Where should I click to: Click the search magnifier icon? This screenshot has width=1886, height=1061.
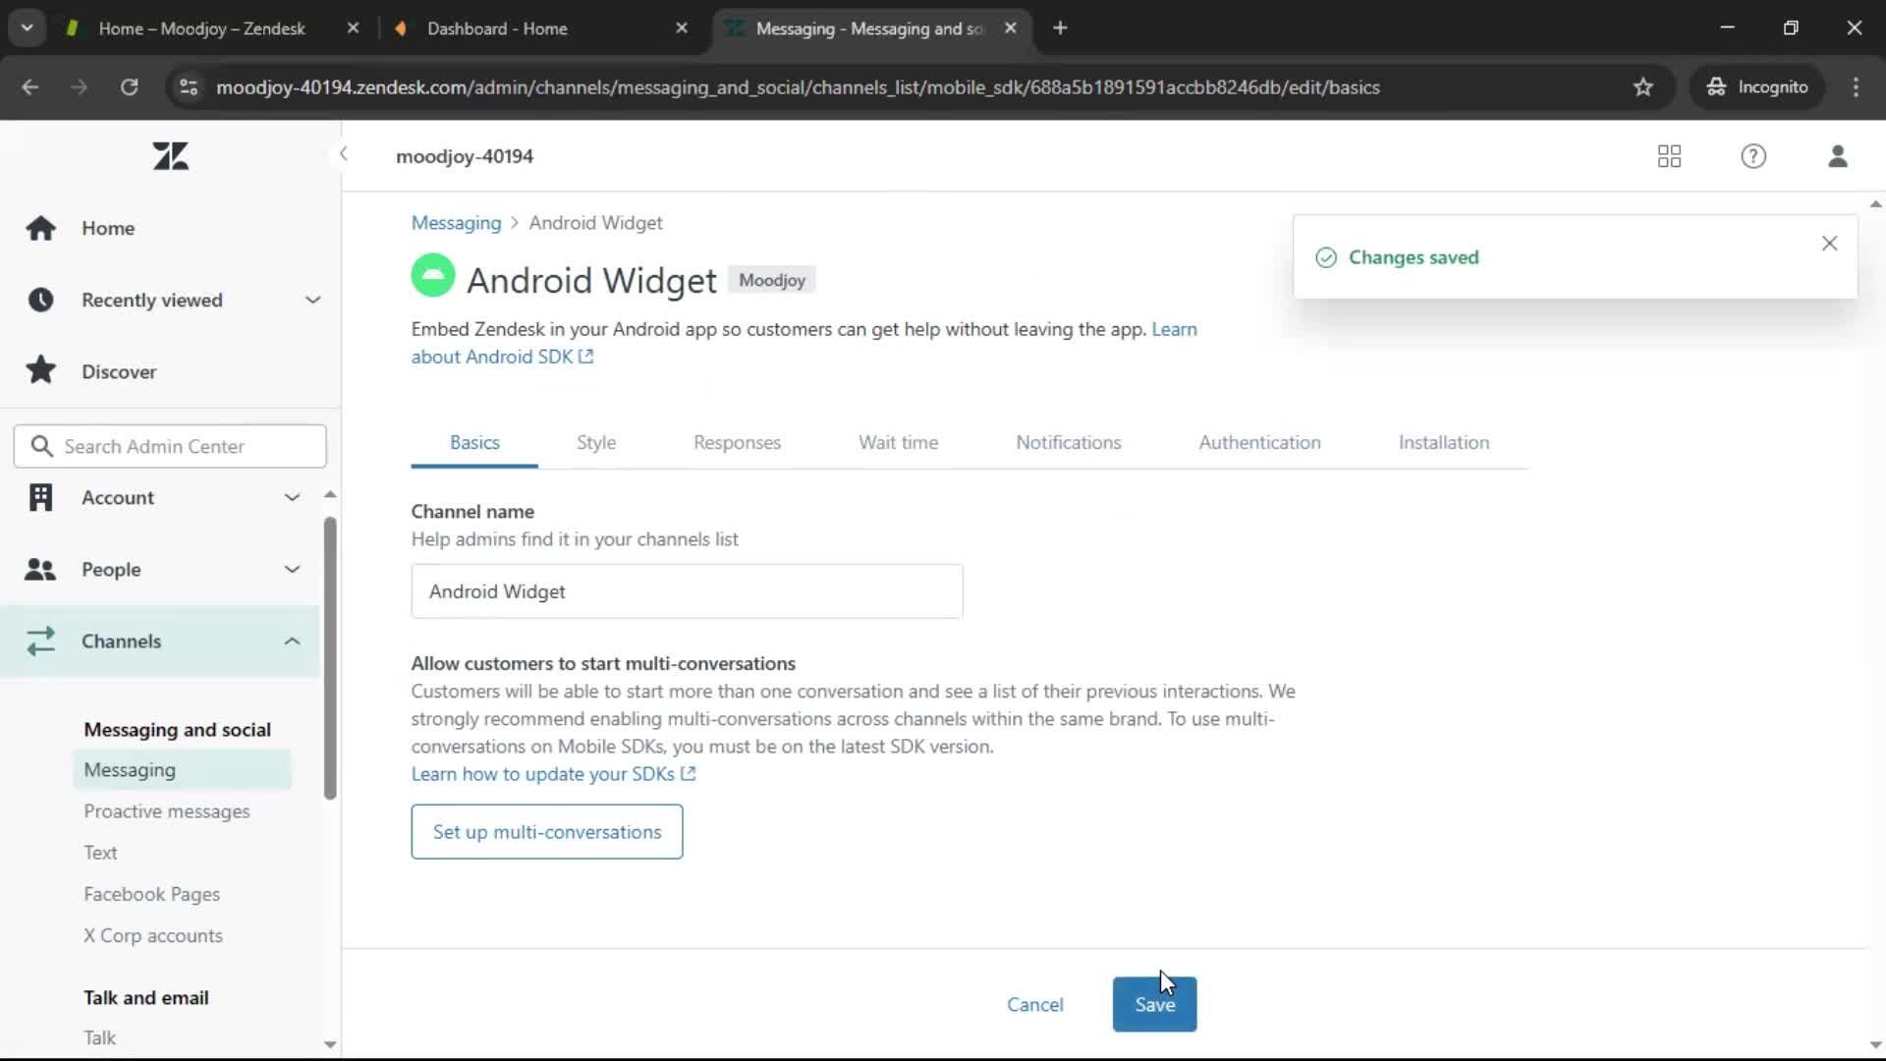point(41,446)
